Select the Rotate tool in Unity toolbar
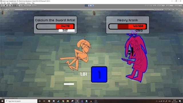This screenshot has height=103, width=183. click(x=9, y=6)
